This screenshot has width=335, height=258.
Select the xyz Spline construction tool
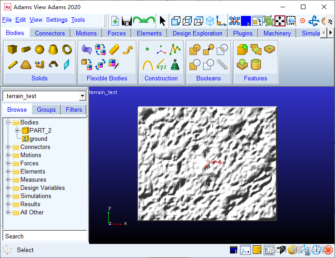[161, 64]
